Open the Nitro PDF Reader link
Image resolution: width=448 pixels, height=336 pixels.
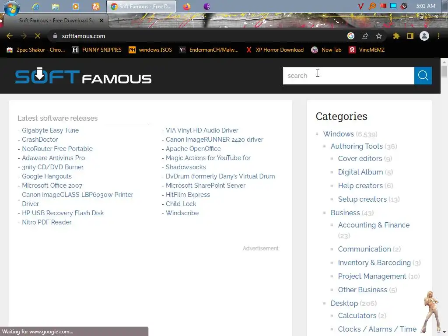coord(46,222)
